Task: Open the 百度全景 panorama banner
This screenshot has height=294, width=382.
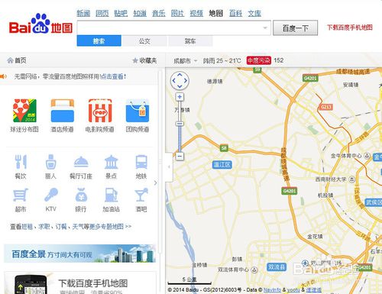Action: click(x=79, y=254)
